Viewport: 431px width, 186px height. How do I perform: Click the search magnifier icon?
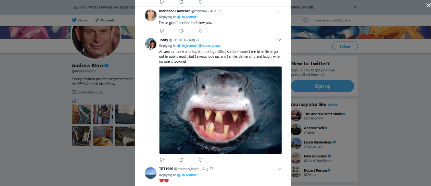tap(305, 20)
